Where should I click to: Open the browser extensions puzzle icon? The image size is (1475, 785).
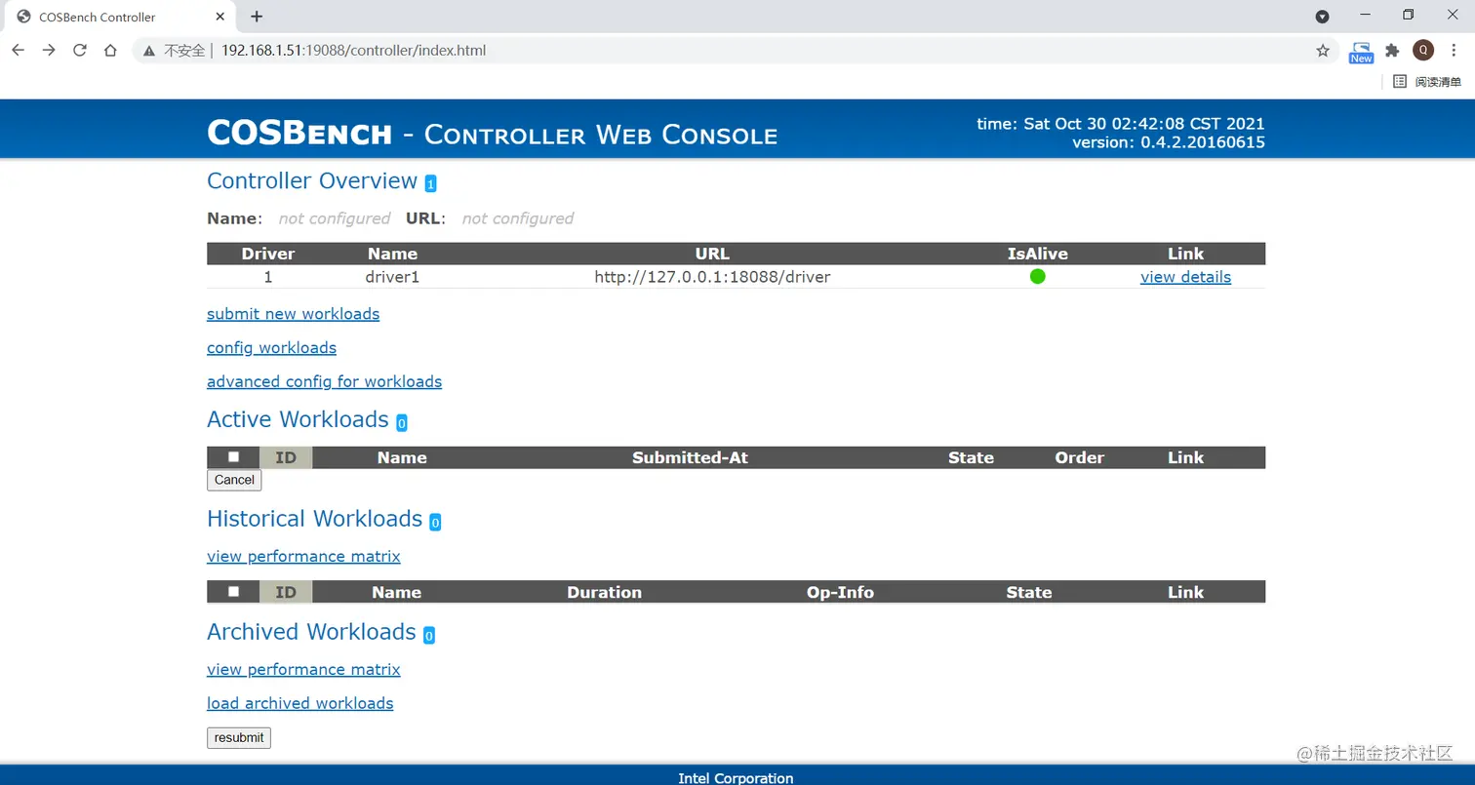(1392, 50)
